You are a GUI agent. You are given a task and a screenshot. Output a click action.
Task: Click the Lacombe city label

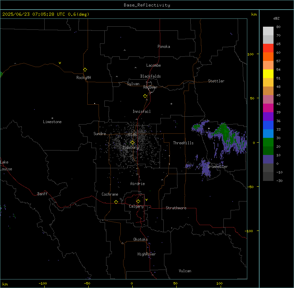point(153,65)
